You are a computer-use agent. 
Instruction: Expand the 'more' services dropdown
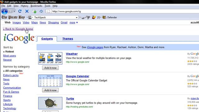pos(74,23)
